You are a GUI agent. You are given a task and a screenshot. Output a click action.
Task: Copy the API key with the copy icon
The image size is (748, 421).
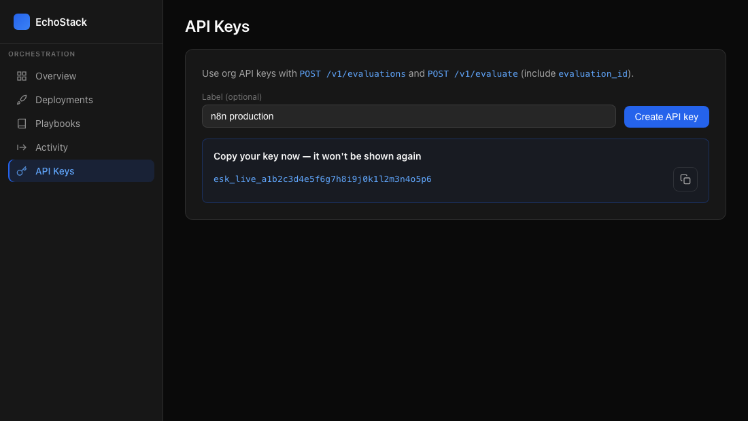[685, 179]
